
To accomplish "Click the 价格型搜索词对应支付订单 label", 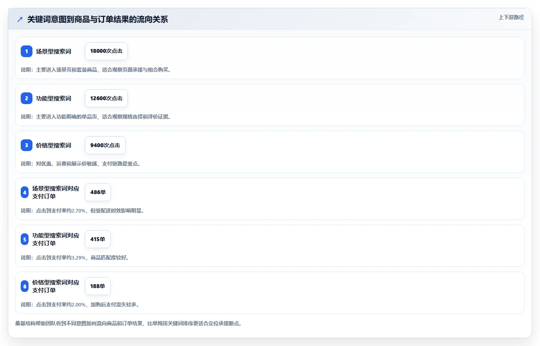I will point(56,286).
